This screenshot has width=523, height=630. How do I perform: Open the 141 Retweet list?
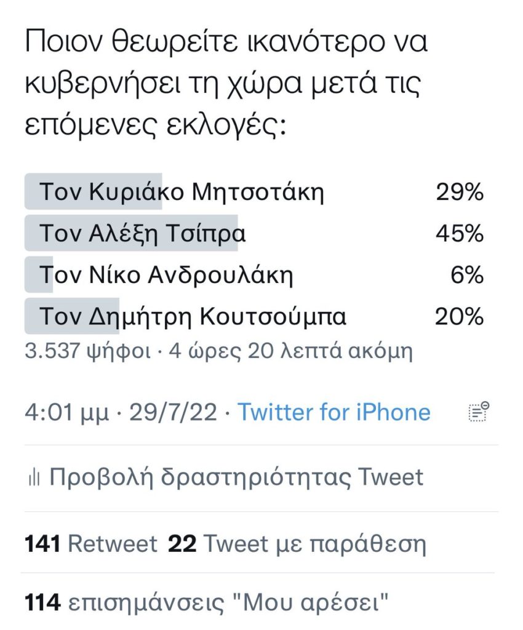(91, 544)
